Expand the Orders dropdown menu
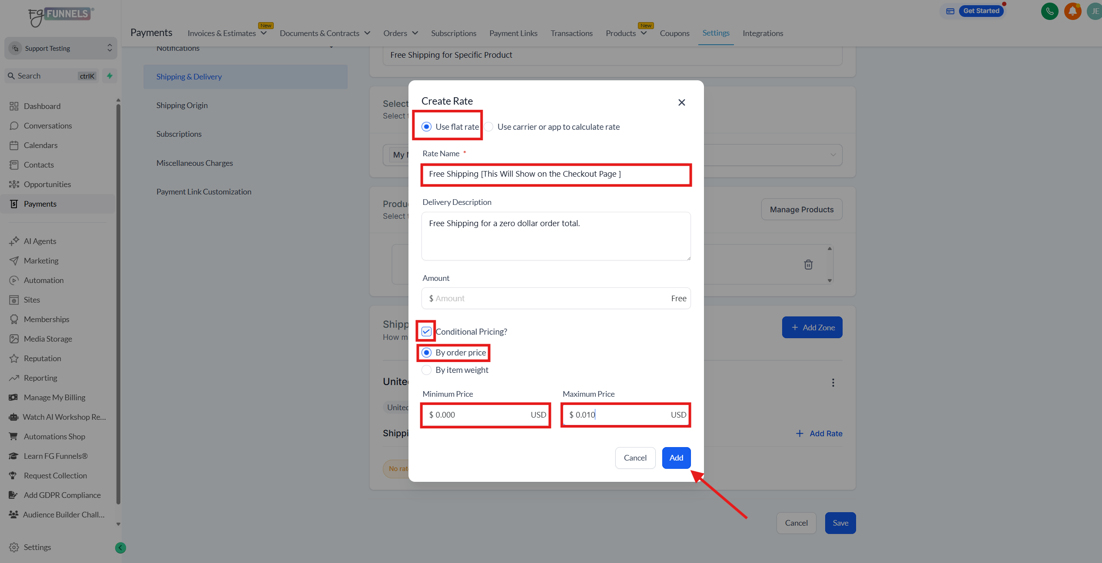This screenshot has width=1102, height=563. tap(400, 33)
